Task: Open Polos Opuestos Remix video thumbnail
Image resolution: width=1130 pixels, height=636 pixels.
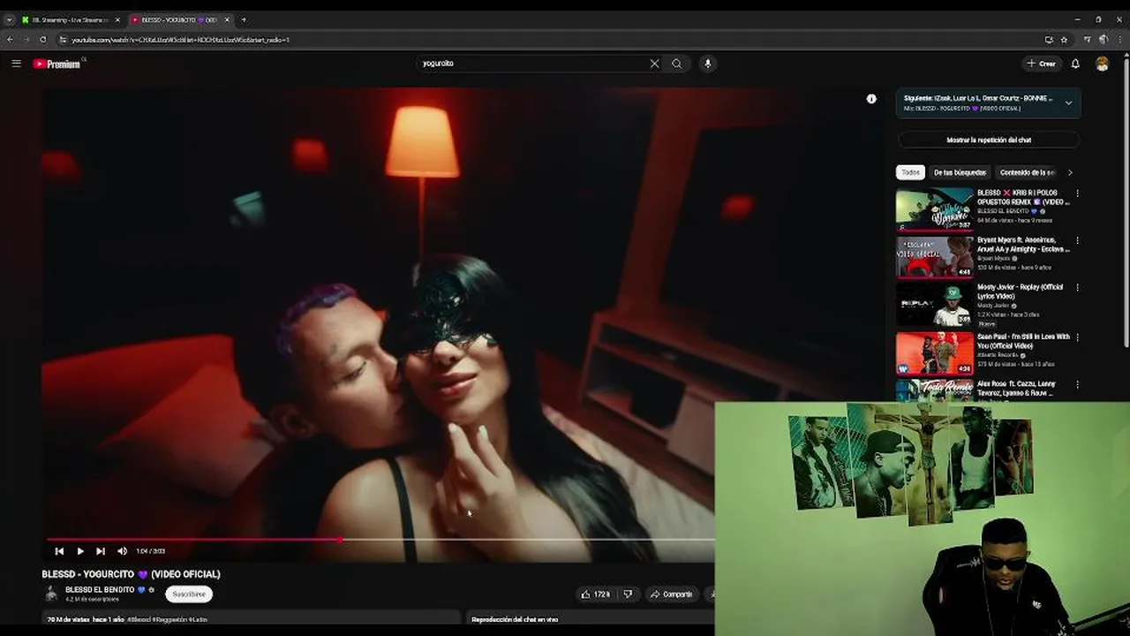Action: 935,209
